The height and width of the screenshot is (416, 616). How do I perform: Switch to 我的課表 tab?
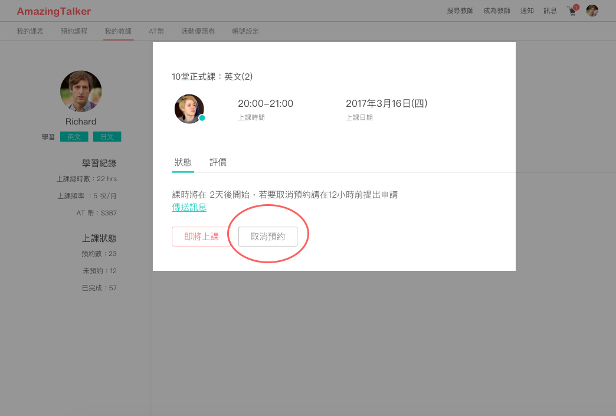point(30,31)
